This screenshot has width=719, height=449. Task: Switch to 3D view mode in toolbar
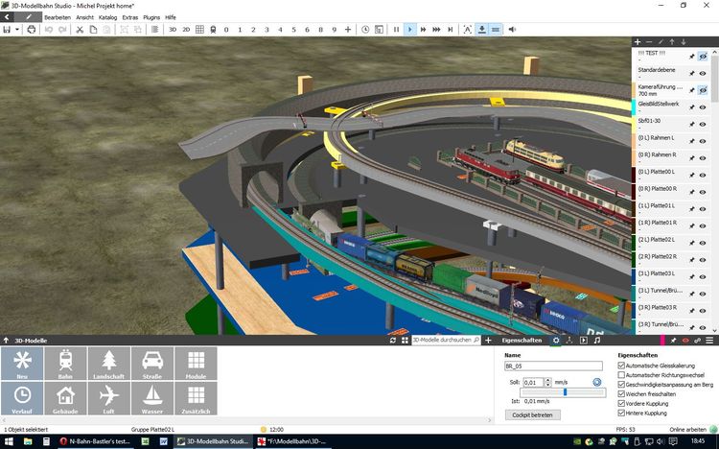click(x=173, y=30)
